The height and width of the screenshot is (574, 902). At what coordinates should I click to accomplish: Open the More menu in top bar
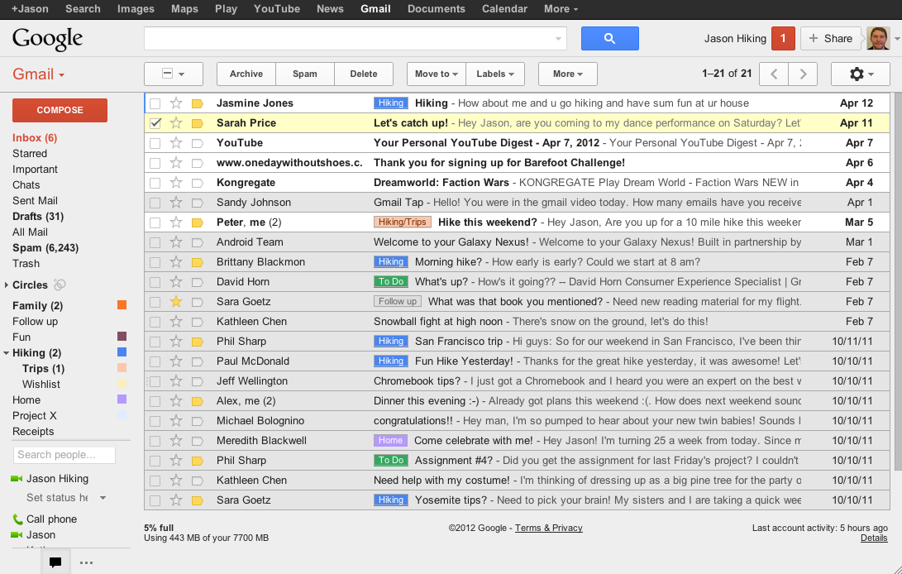point(561,8)
